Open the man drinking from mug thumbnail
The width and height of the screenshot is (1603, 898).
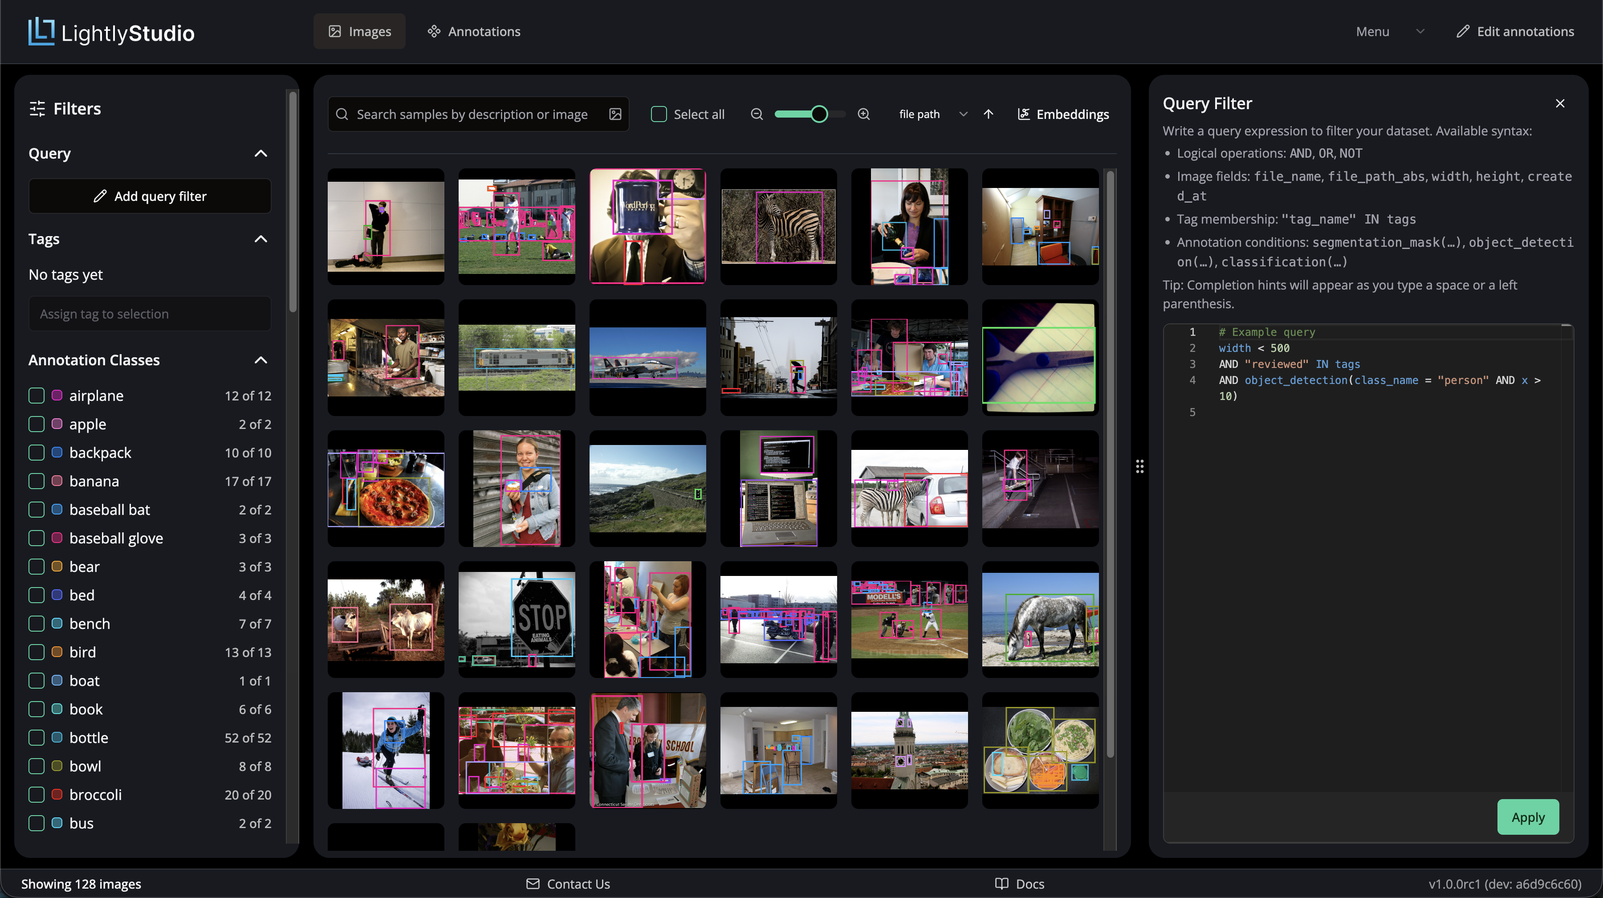coord(648,227)
